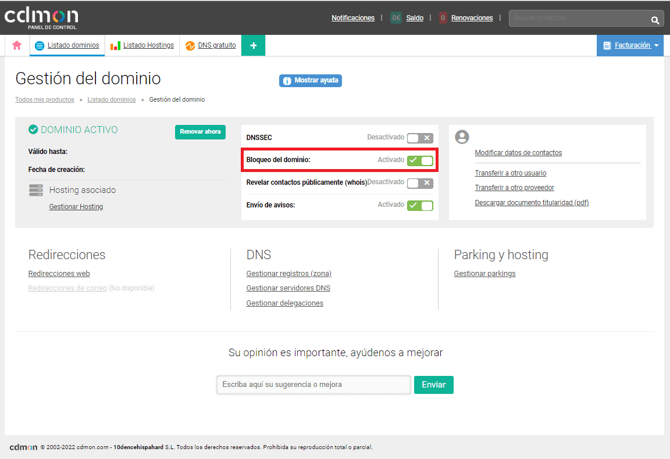Click the DNS gratuito orange icon
This screenshot has width=670, height=459.
[190, 46]
